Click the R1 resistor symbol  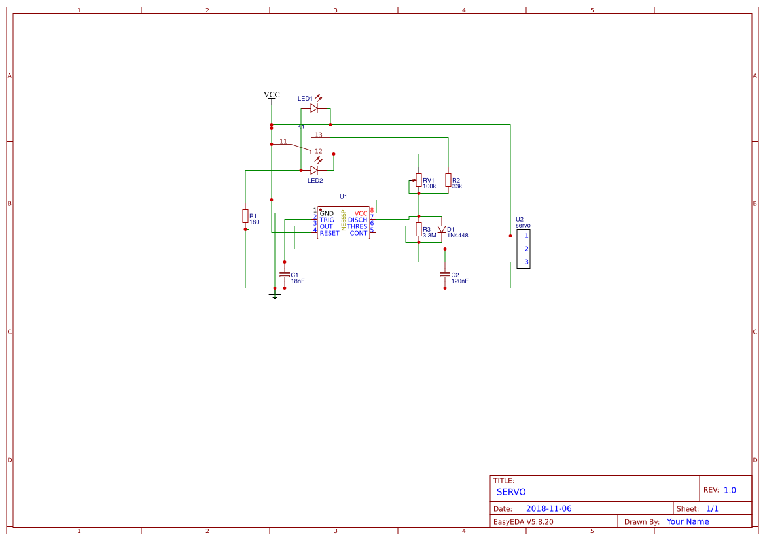[x=245, y=216]
